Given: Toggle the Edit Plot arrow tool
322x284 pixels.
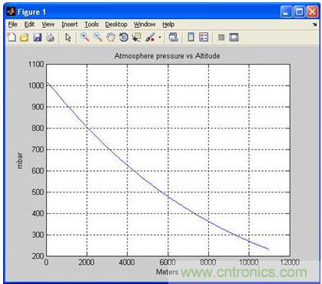Looking at the screenshot, I should point(68,38).
